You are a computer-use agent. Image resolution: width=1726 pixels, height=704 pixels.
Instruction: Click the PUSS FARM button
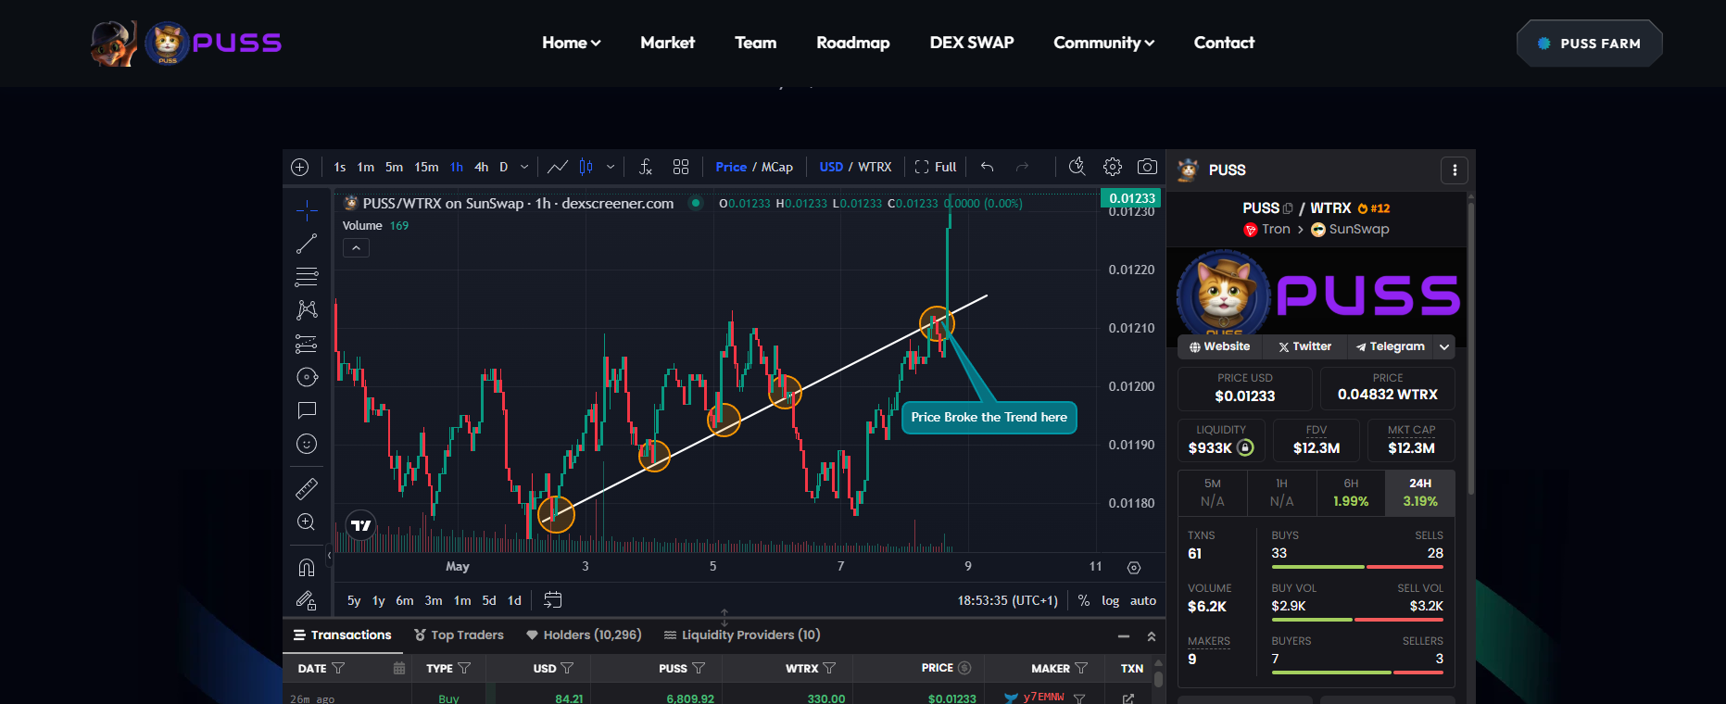1589,44
